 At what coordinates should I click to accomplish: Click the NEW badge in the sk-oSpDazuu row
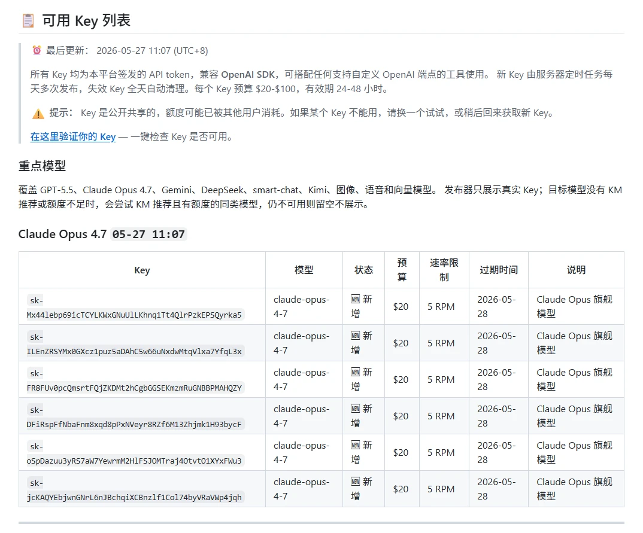pyautogui.click(x=356, y=445)
